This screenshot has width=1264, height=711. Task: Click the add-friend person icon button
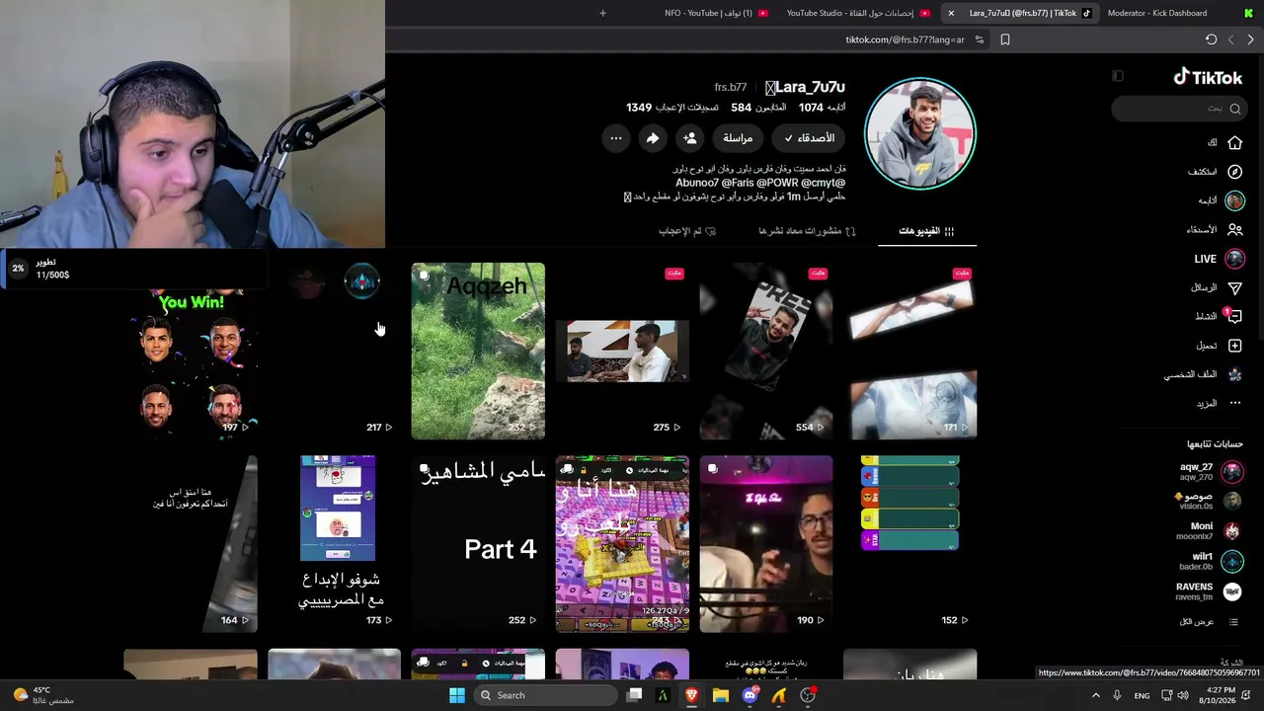pos(690,138)
